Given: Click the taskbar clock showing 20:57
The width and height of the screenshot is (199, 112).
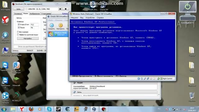Looking at the screenshot, I should pos(192,109).
